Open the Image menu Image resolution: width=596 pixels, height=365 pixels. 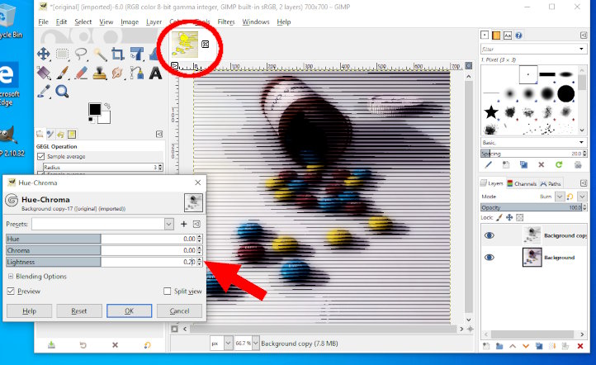(x=130, y=22)
